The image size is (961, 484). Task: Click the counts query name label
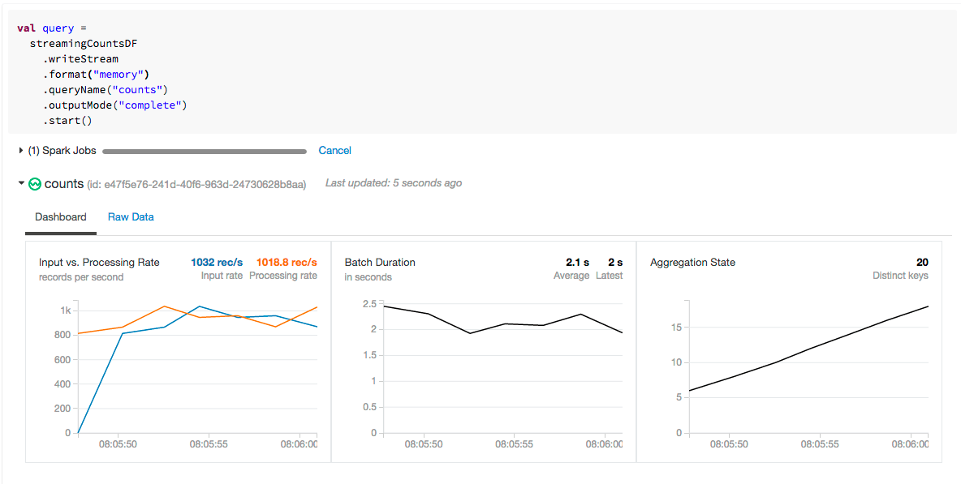coord(64,184)
